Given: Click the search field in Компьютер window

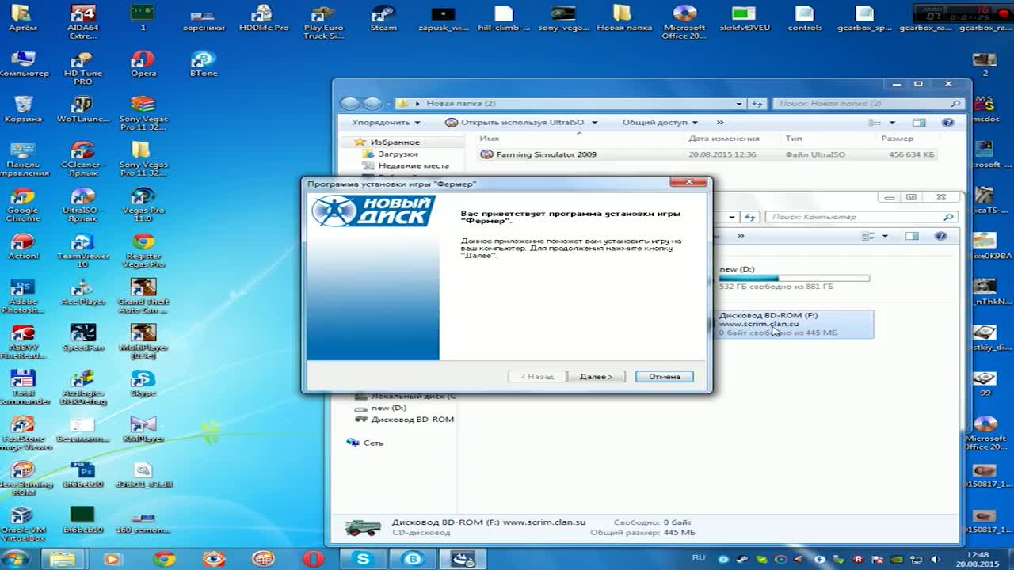Looking at the screenshot, I should click(862, 217).
